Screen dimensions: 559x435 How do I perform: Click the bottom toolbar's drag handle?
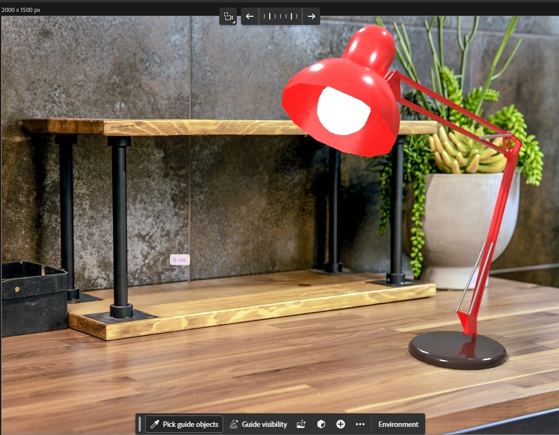[140, 424]
